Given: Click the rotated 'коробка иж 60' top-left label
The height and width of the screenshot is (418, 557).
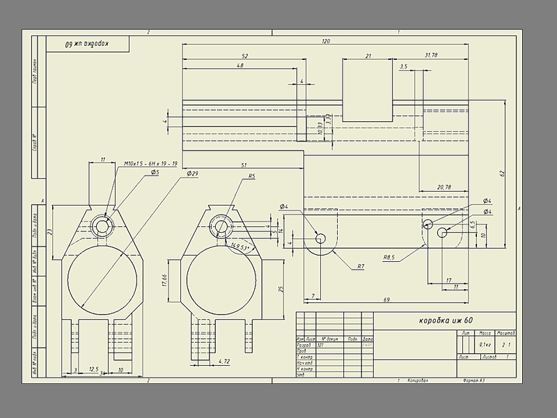Looking at the screenshot, I should [x=87, y=44].
